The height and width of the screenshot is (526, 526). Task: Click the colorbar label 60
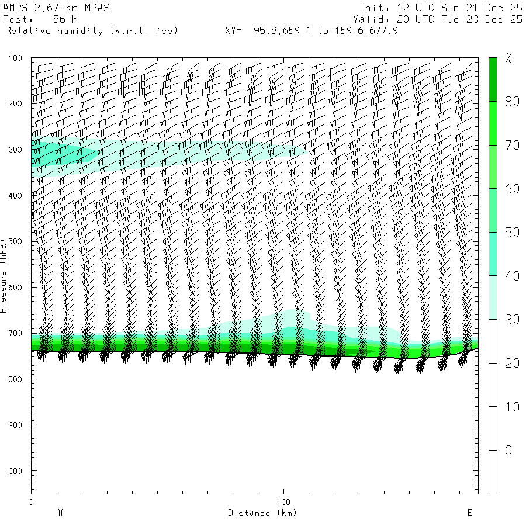click(x=512, y=189)
